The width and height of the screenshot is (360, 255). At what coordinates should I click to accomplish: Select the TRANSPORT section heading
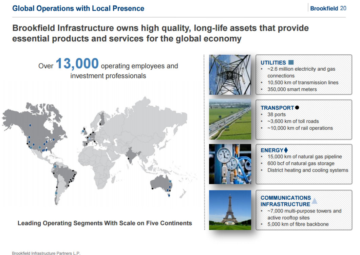point(277,108)
